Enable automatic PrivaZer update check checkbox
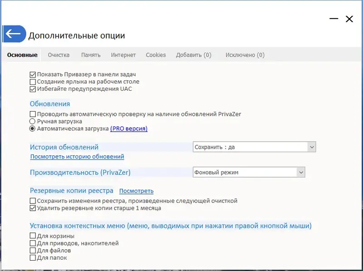Image resolution: width=363 pixels, height=271 pixels. tap(33, 114)
